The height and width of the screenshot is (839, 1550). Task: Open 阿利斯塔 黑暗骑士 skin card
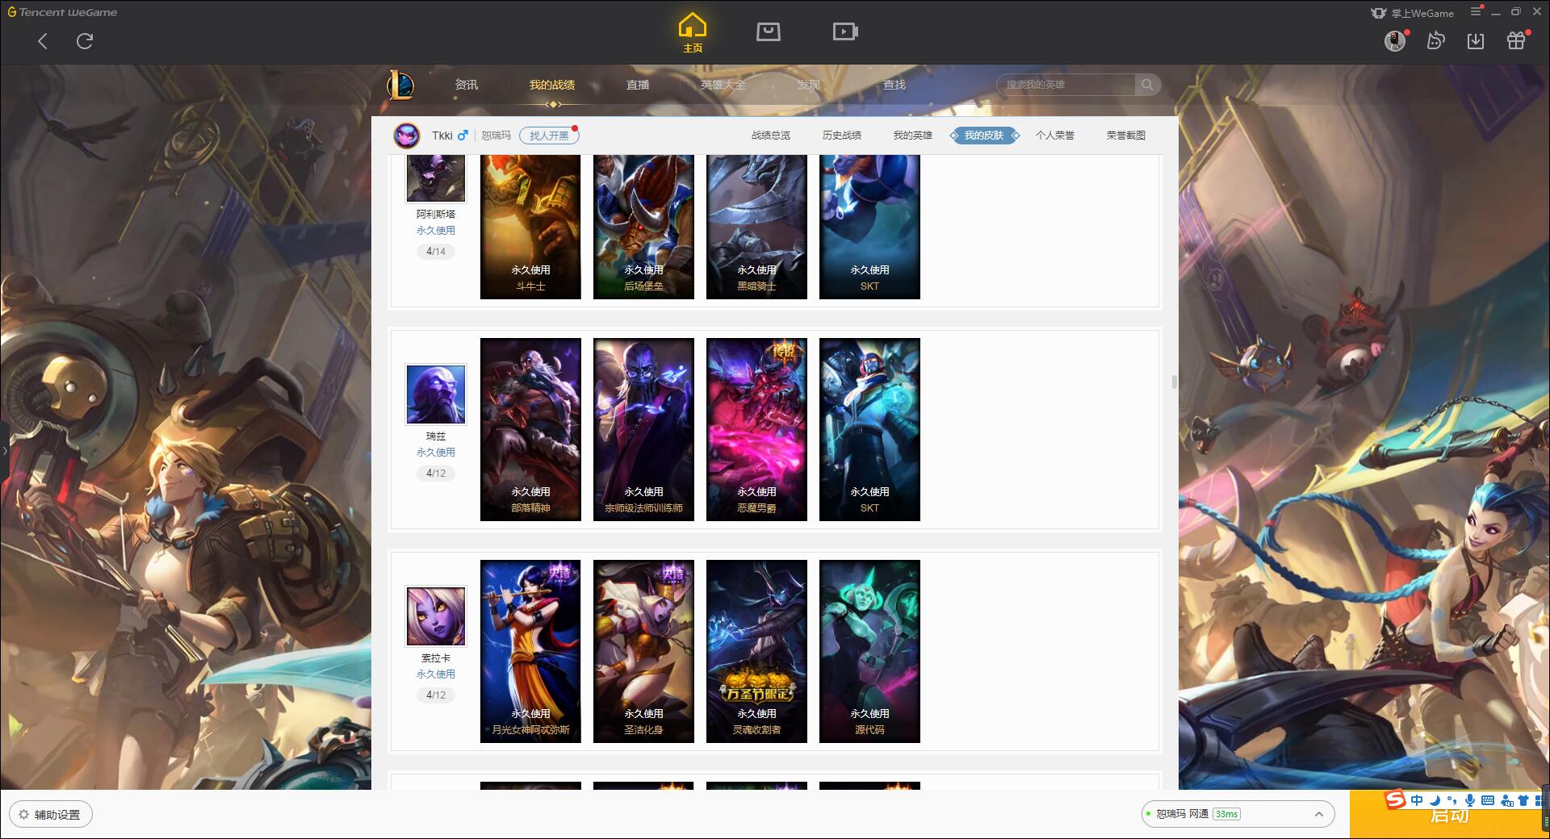(x=756, y=227)
